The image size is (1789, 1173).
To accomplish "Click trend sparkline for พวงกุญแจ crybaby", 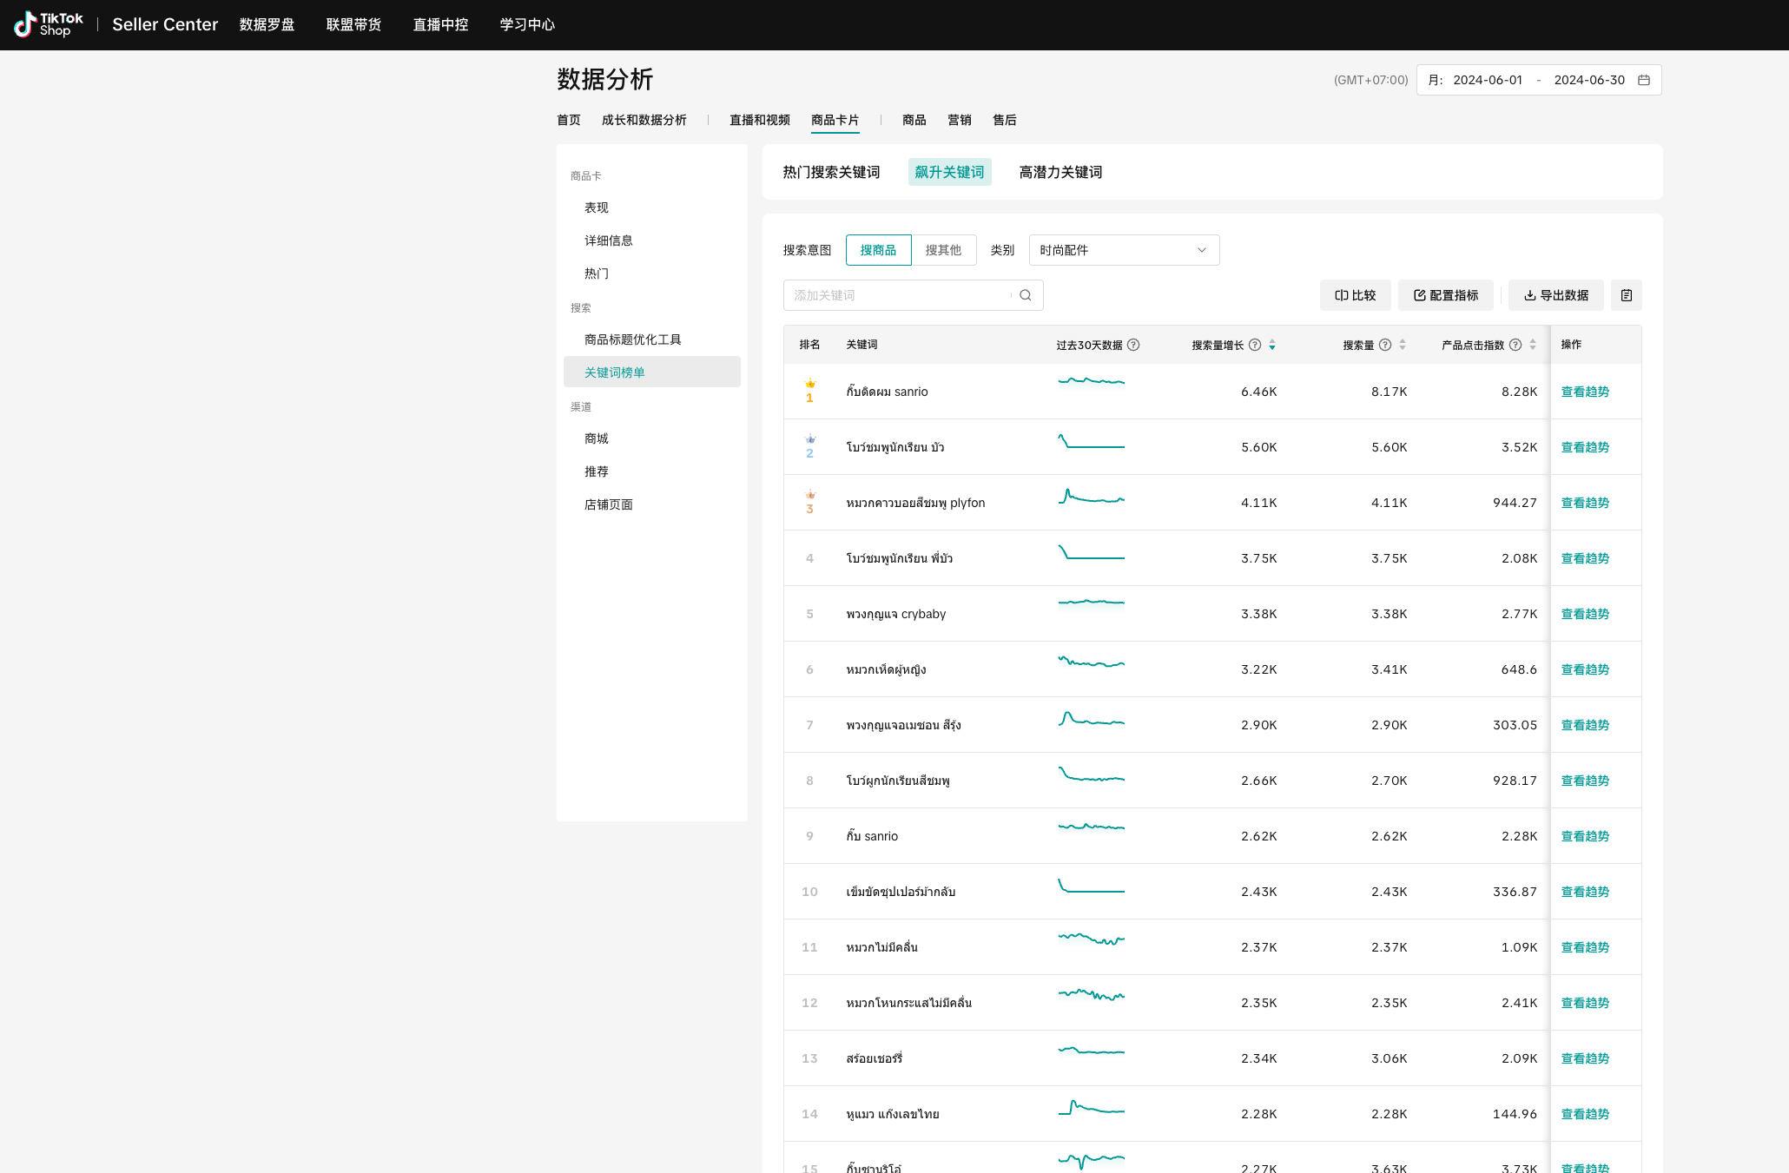I will coord(1091,603).
